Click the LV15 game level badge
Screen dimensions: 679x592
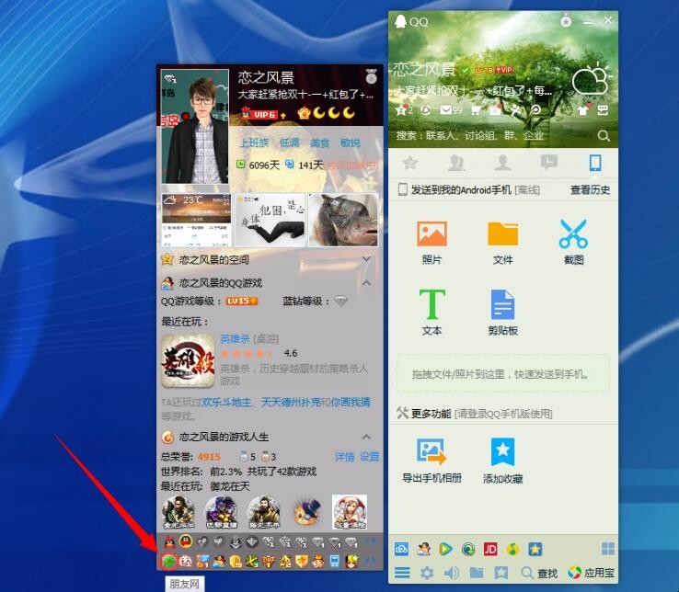pyautogui.click(x=242, y=302)
